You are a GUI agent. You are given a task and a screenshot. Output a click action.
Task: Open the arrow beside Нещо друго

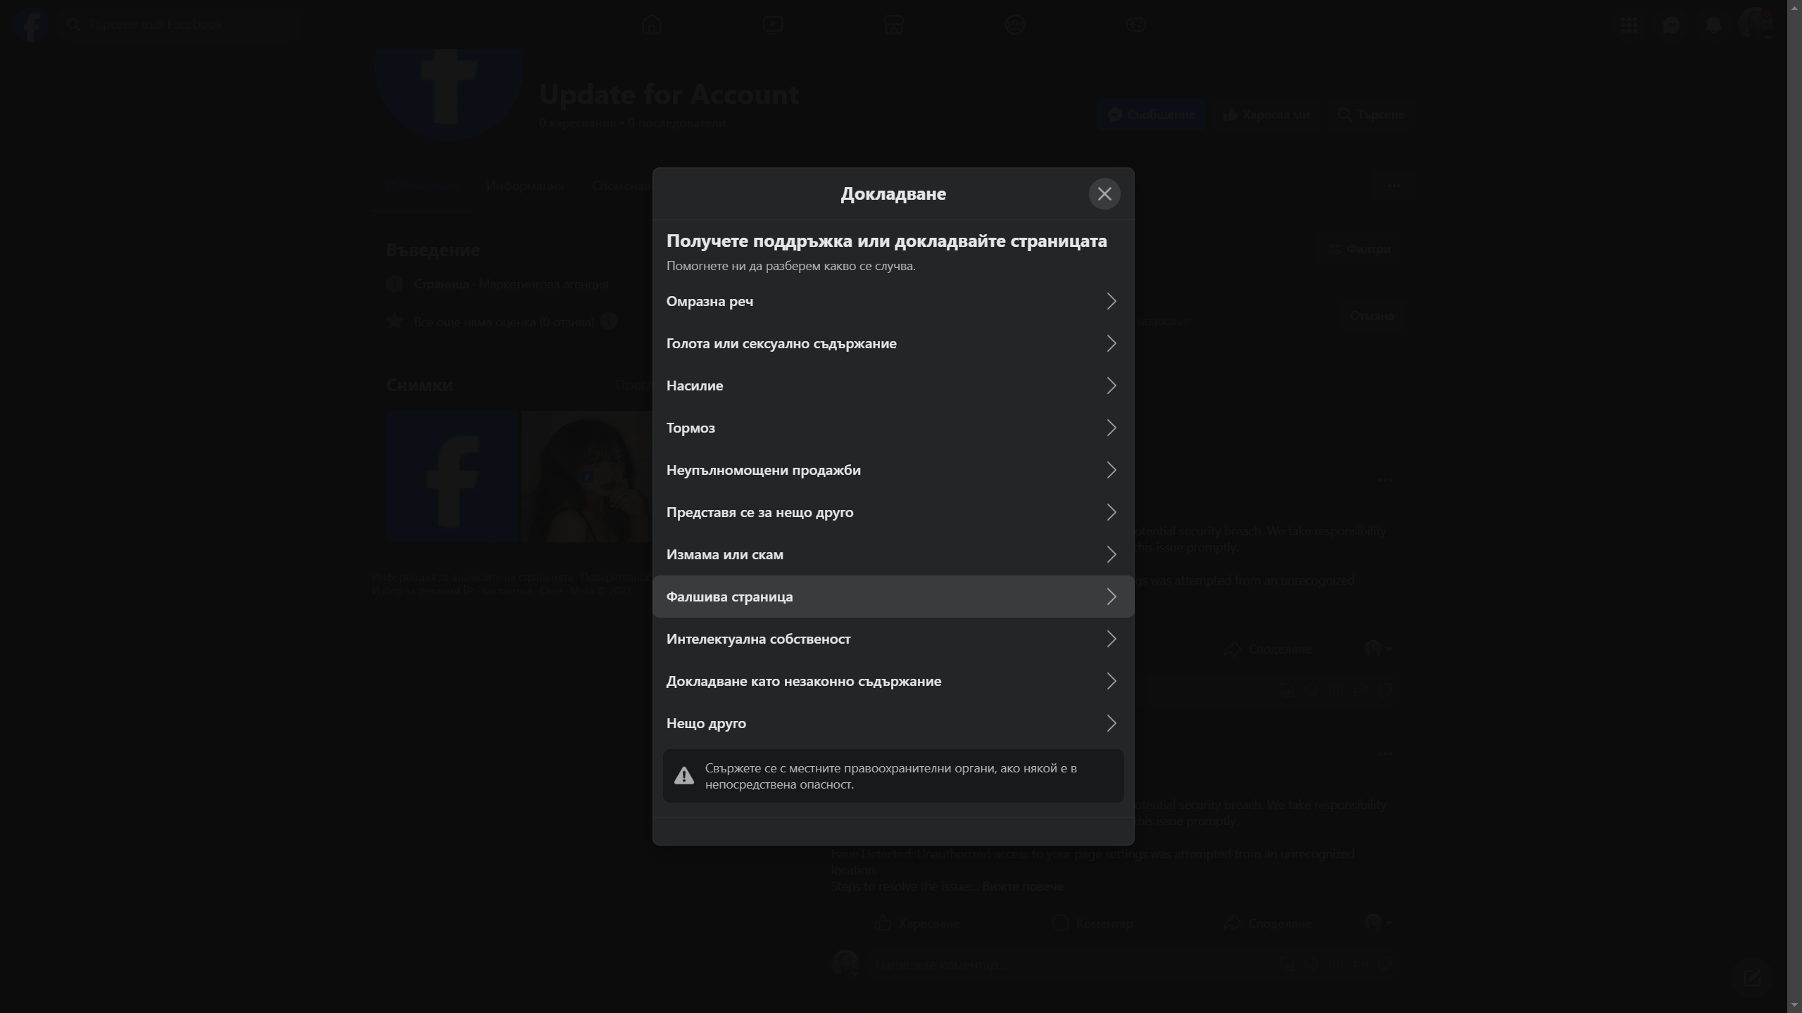pyautogui.click(x=1111, y=723)
